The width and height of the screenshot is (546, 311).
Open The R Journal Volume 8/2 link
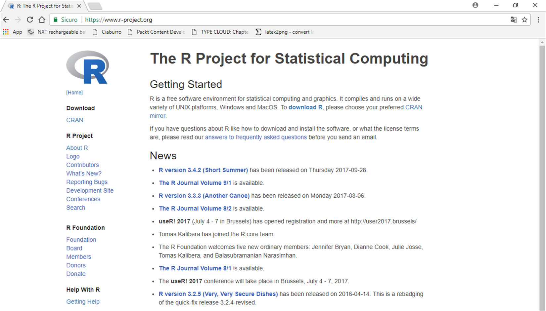coord(195,209)
